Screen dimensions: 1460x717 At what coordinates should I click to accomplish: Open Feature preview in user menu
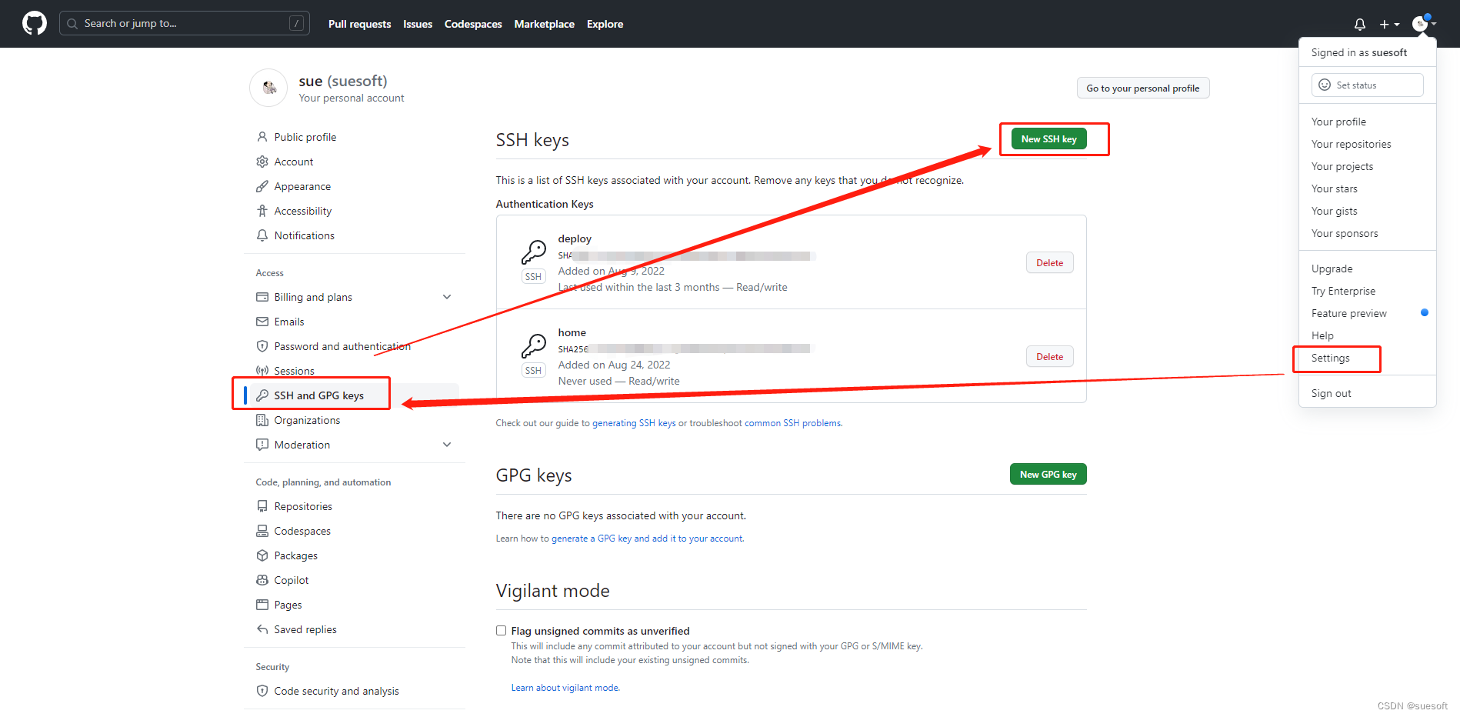click(1349, 313)
